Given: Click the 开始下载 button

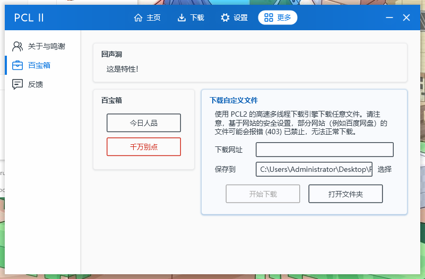Looking at the screenshot, I should 263,194.
